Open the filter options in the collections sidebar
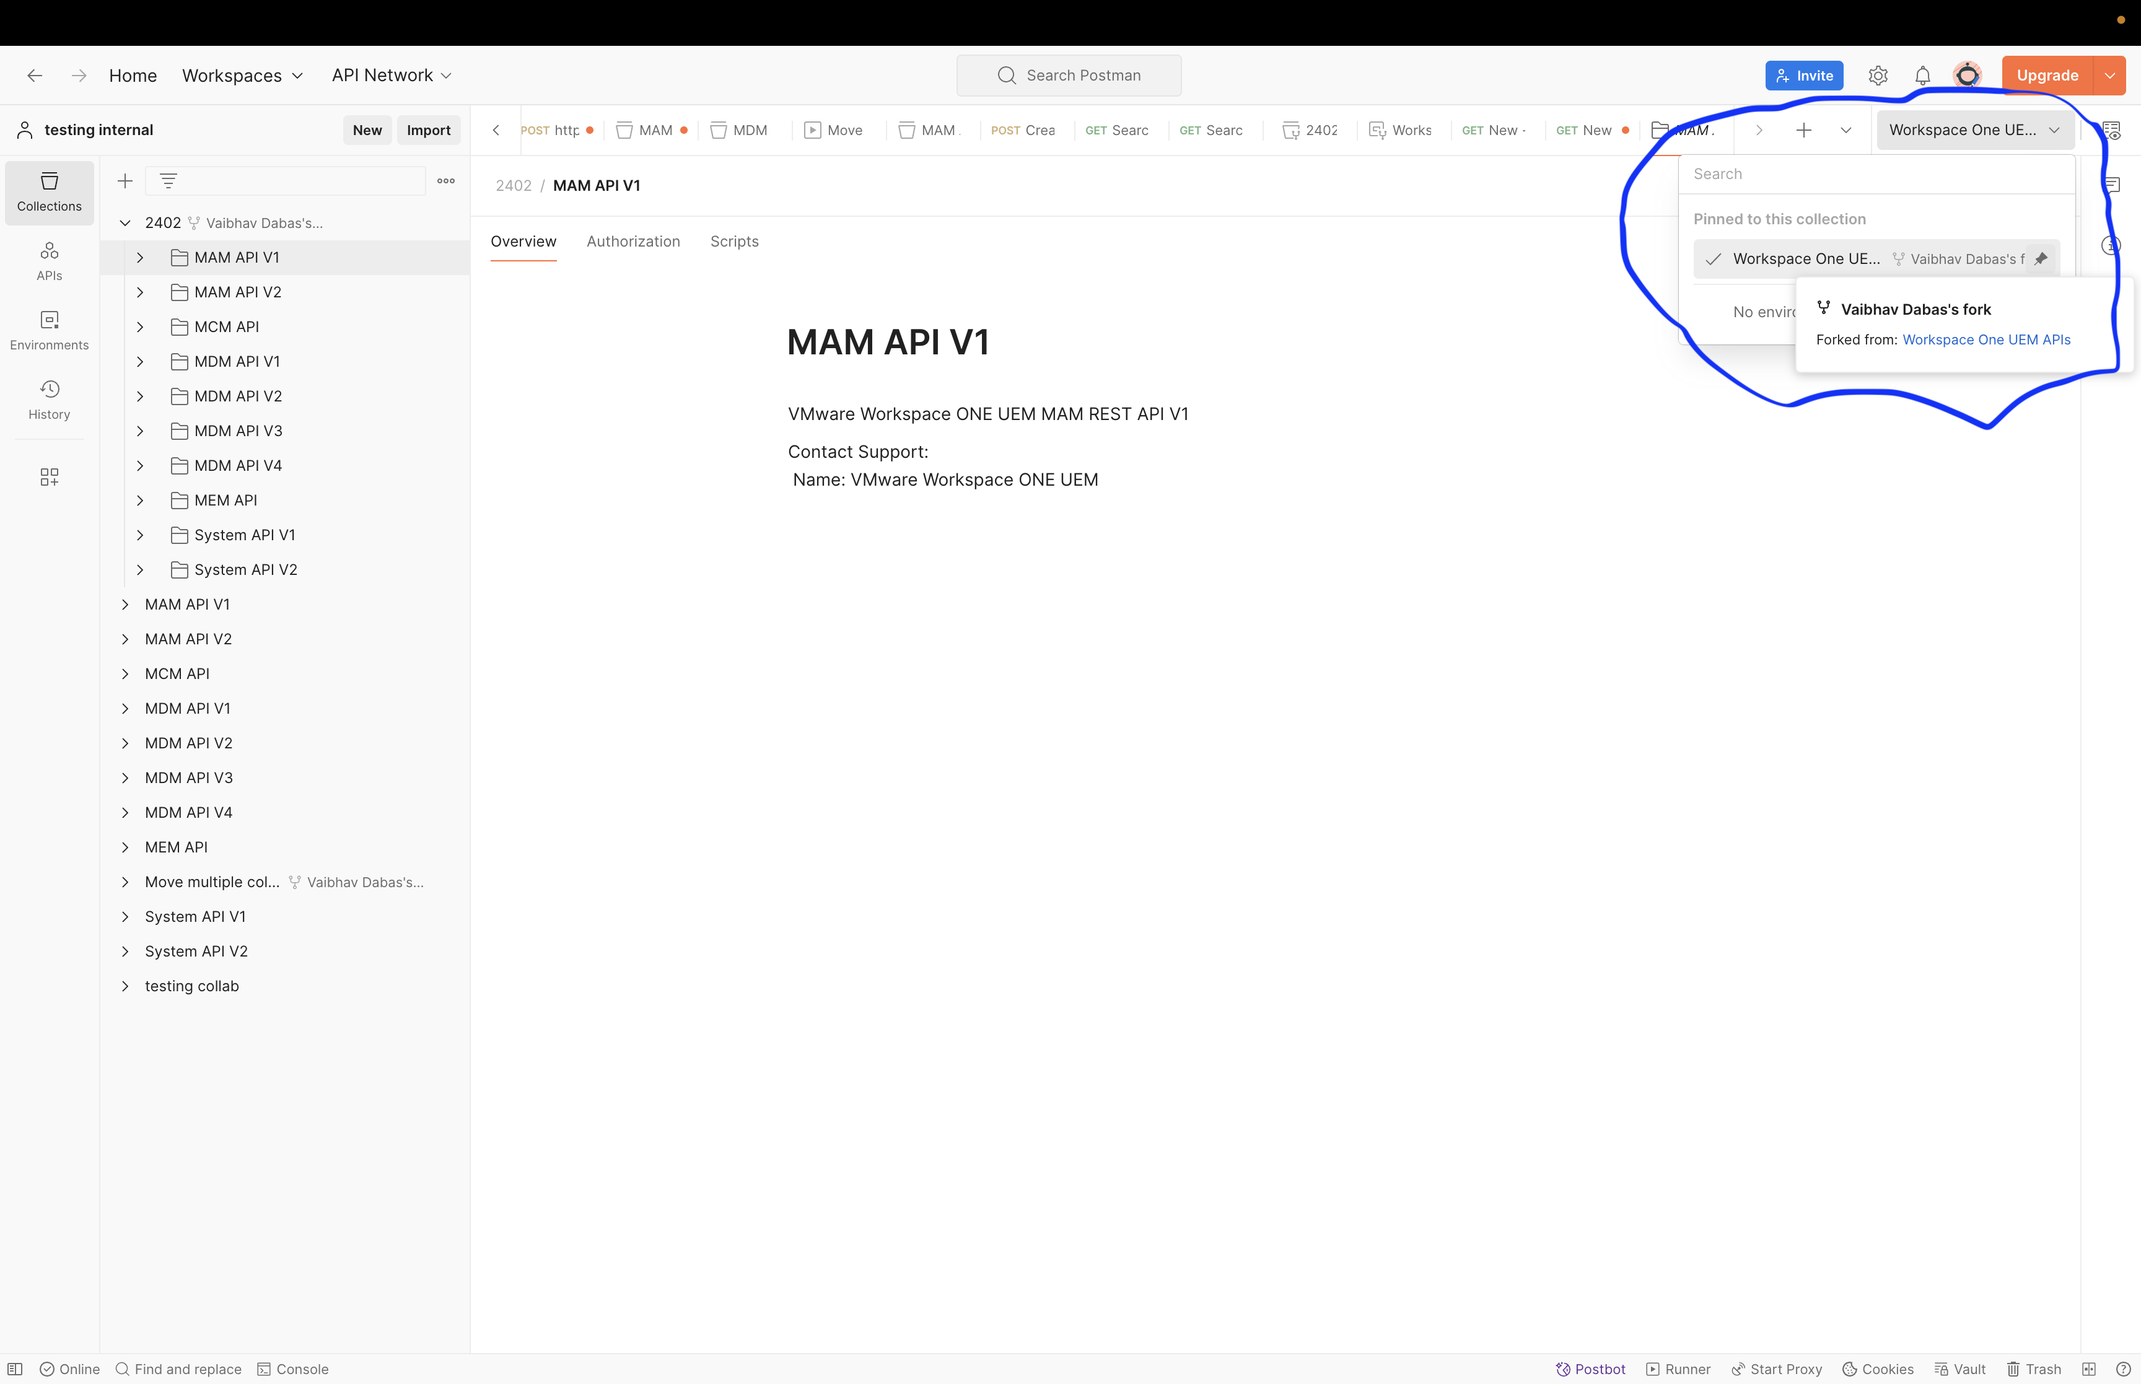Image resolution: width=2141 pixels, height=1384 pixels. (x=169, y=181)
